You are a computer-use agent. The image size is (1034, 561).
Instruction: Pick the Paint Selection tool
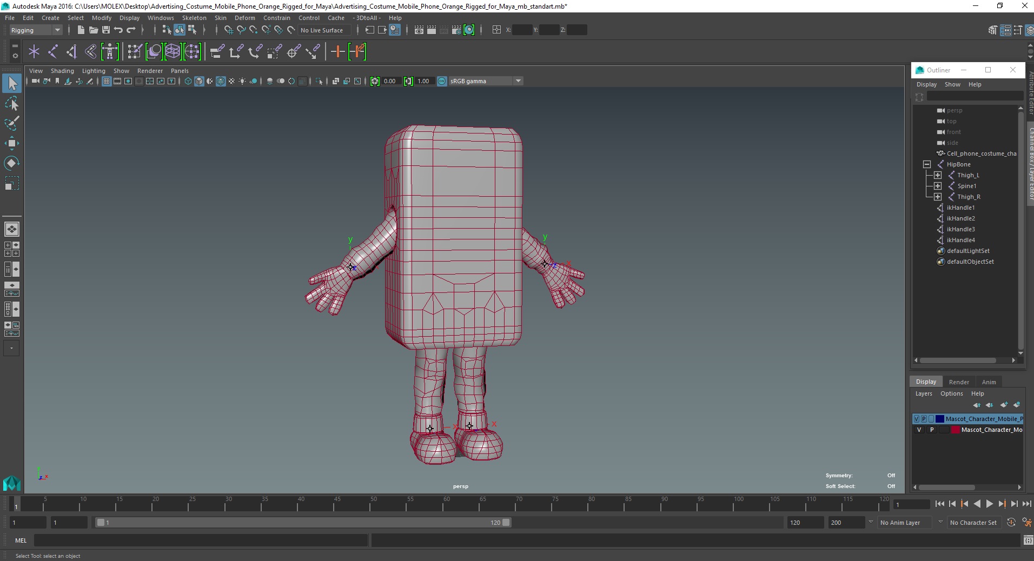coord(11,123)
